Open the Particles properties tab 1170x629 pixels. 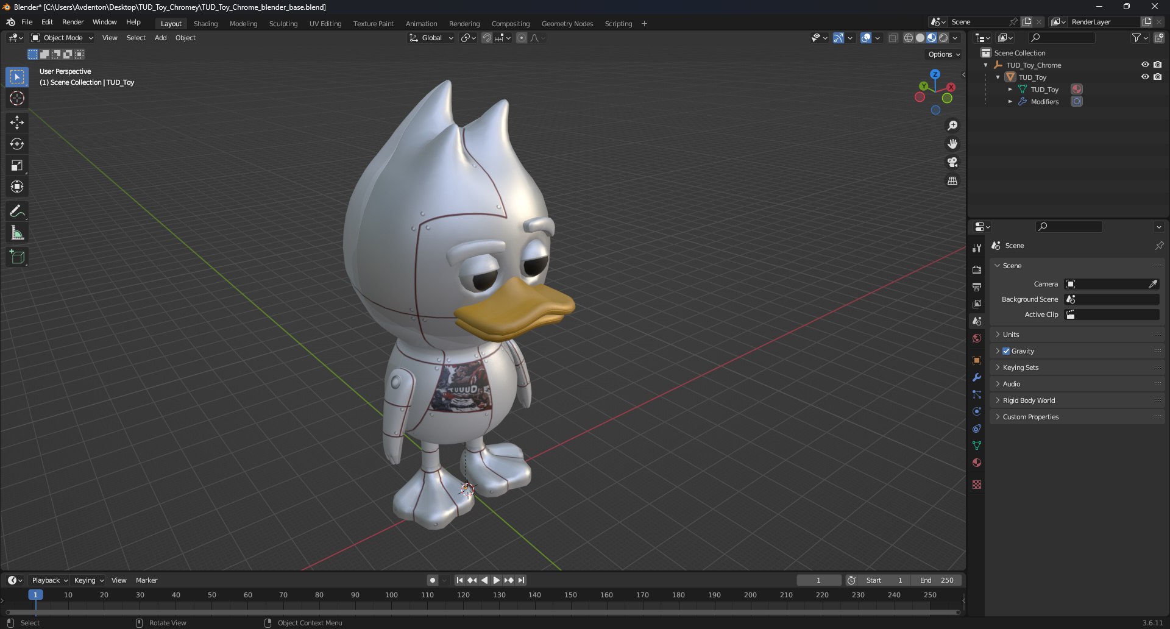click(977, 394)
